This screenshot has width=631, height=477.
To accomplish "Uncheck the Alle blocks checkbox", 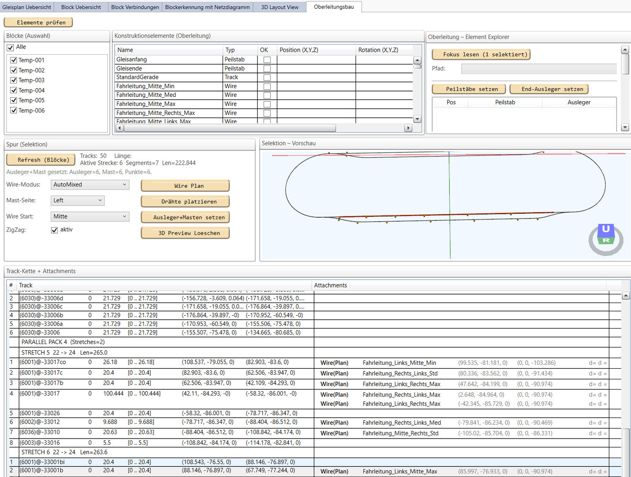I will [x=11, y=47].
